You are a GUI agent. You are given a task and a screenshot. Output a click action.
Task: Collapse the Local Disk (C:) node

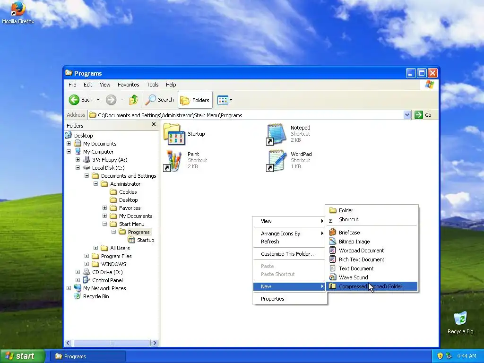tap(78, 168)
